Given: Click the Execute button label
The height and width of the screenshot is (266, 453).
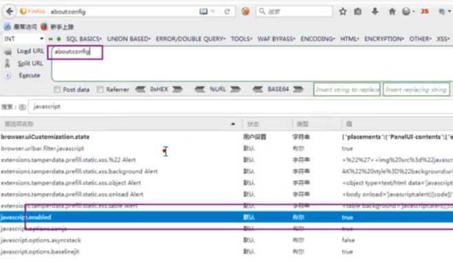Looking at the screenshot, I should (x=30, y=75).
